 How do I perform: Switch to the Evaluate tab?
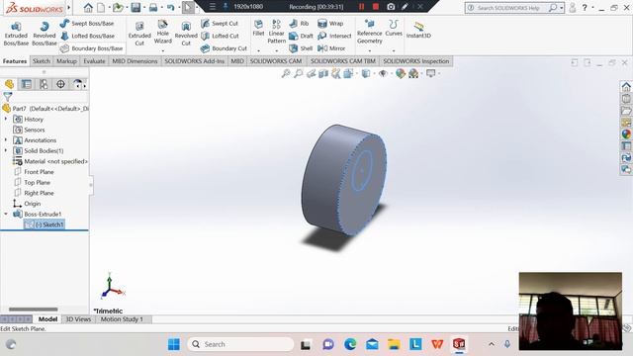94,61
